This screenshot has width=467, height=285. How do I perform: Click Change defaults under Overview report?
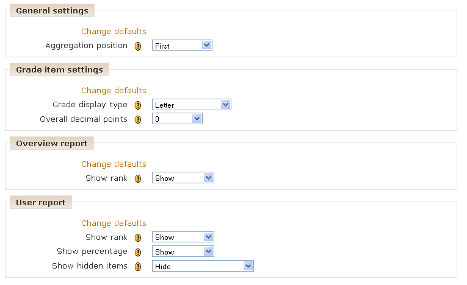[x=114, y=164]
